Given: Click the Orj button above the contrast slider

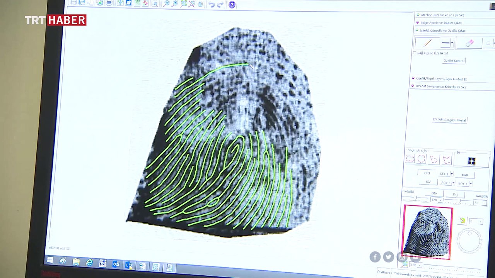Looking at the screenshot, I should coord(455,195).
